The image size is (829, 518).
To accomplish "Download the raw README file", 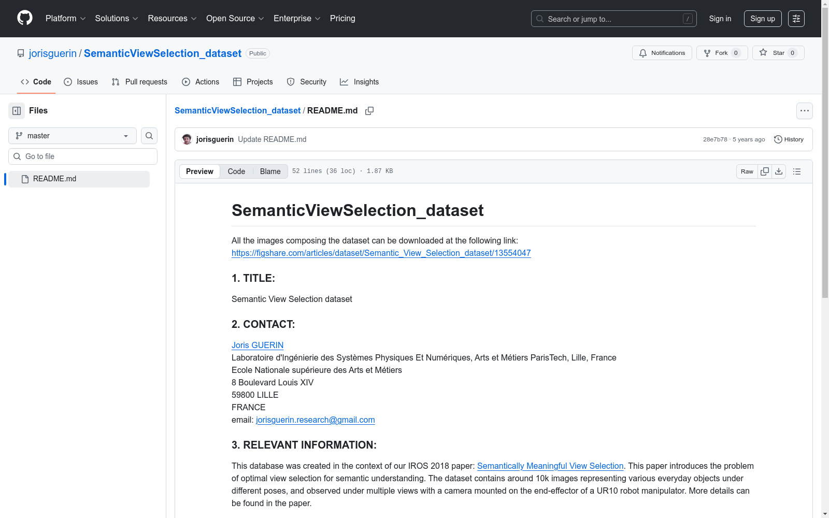I will tap(779, 171).
